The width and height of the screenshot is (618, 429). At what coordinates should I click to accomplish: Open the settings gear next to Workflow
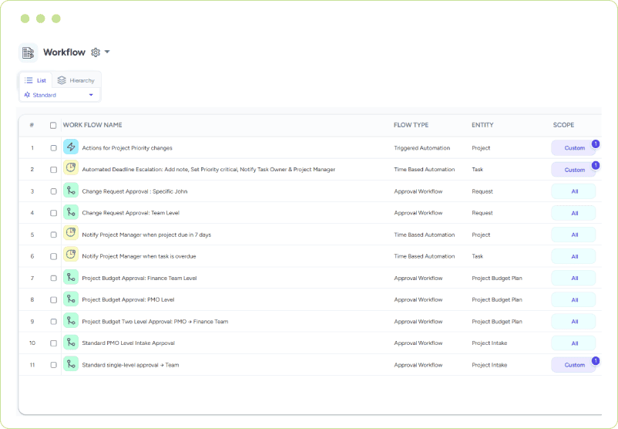pos(96,52)
